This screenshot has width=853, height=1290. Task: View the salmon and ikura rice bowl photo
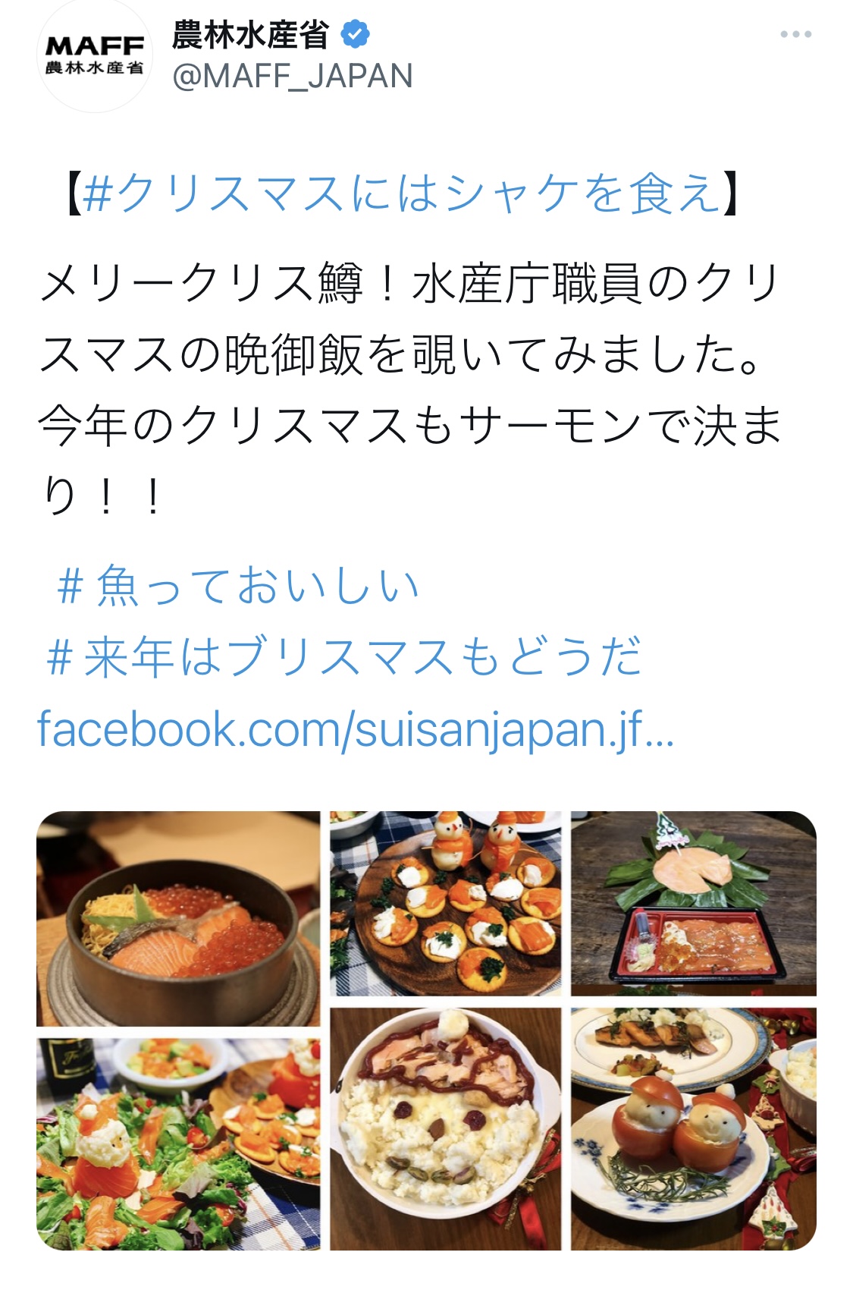tap(178, 919)
